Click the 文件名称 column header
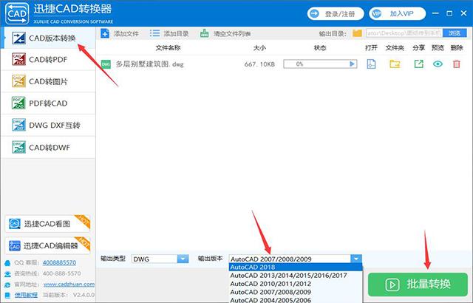Image resolution: width=473 pixels, height=303 pixels. click(168, 47)
